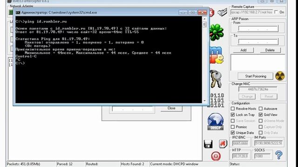
Task: Maximize the cmd.exe window
Action: [192, 13]
